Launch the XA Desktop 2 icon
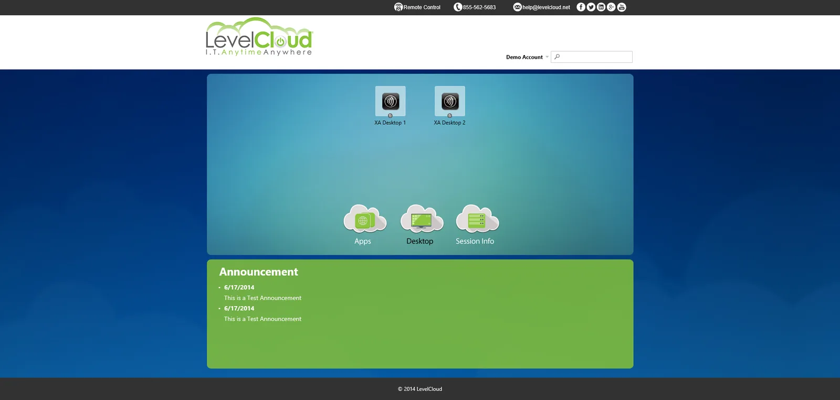Viewport: 840px width, 400px height. tap(450, 101)
